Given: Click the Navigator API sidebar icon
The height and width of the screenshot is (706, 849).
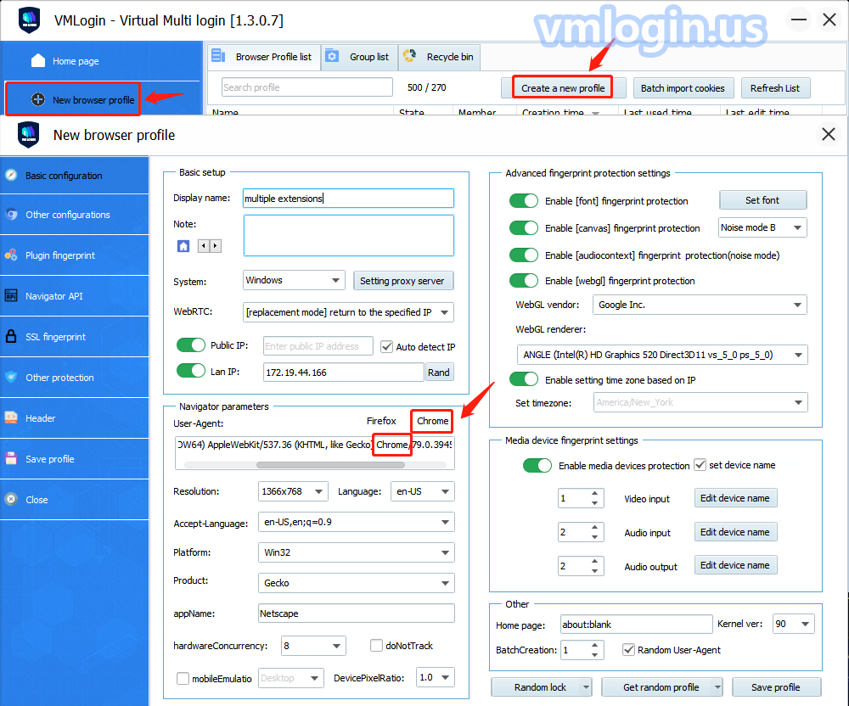Looking at the screenshot, I should 11,296.
